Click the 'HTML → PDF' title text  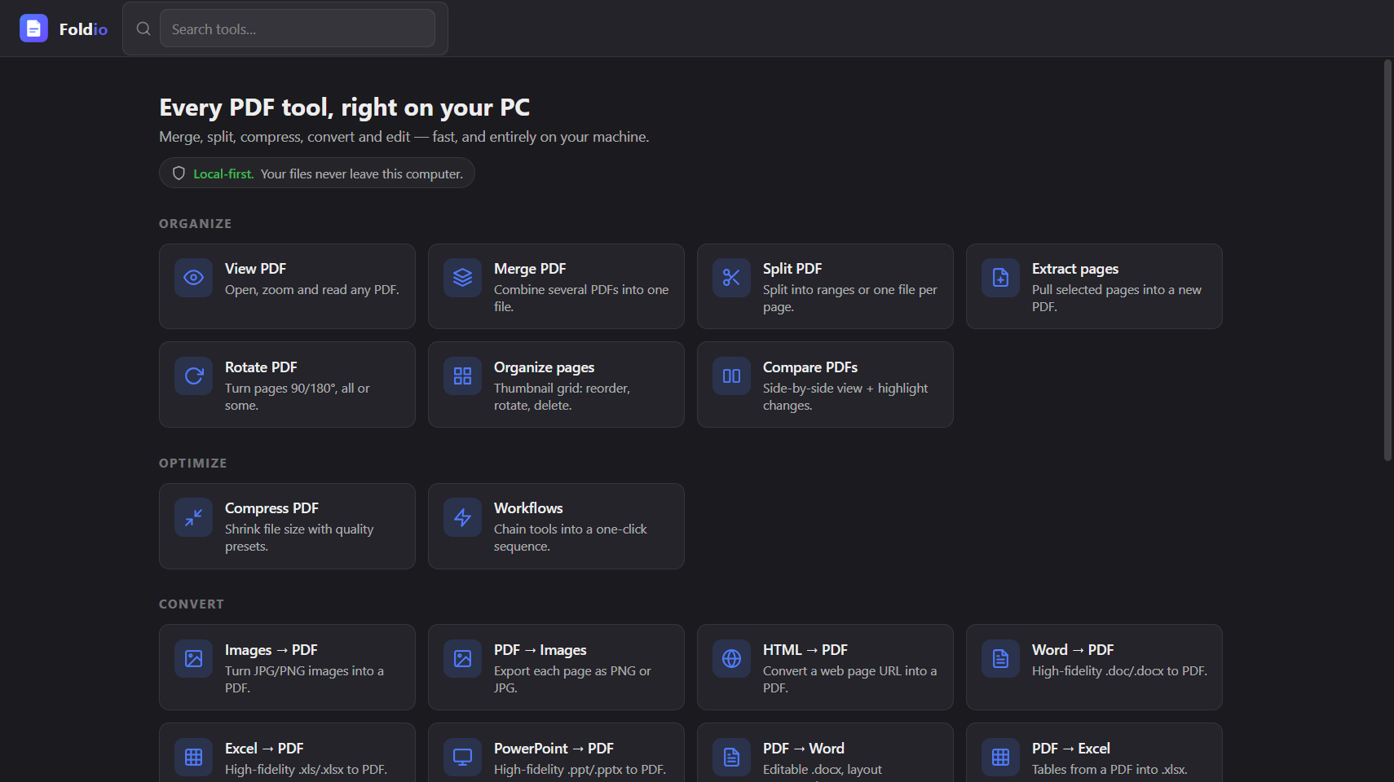(805, 650)
